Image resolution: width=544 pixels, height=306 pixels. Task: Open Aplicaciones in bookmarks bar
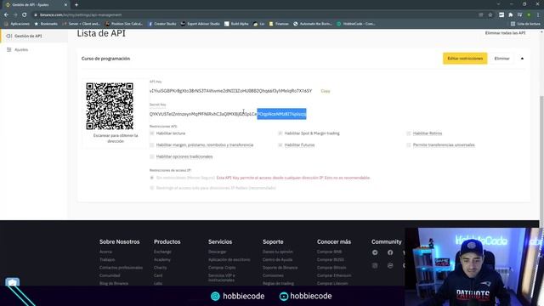click(17, 24)
